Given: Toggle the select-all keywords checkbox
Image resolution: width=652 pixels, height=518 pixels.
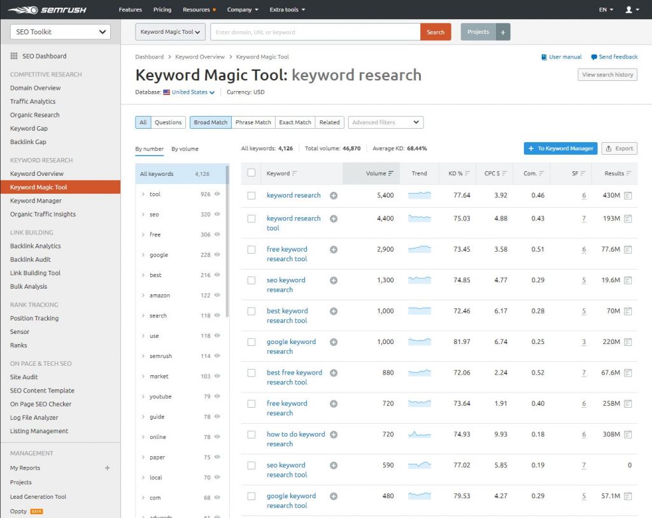Looking at the screenshot, I should (x=252, y=173).
